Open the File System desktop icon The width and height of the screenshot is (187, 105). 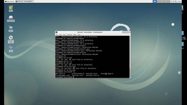coord(11,19)
